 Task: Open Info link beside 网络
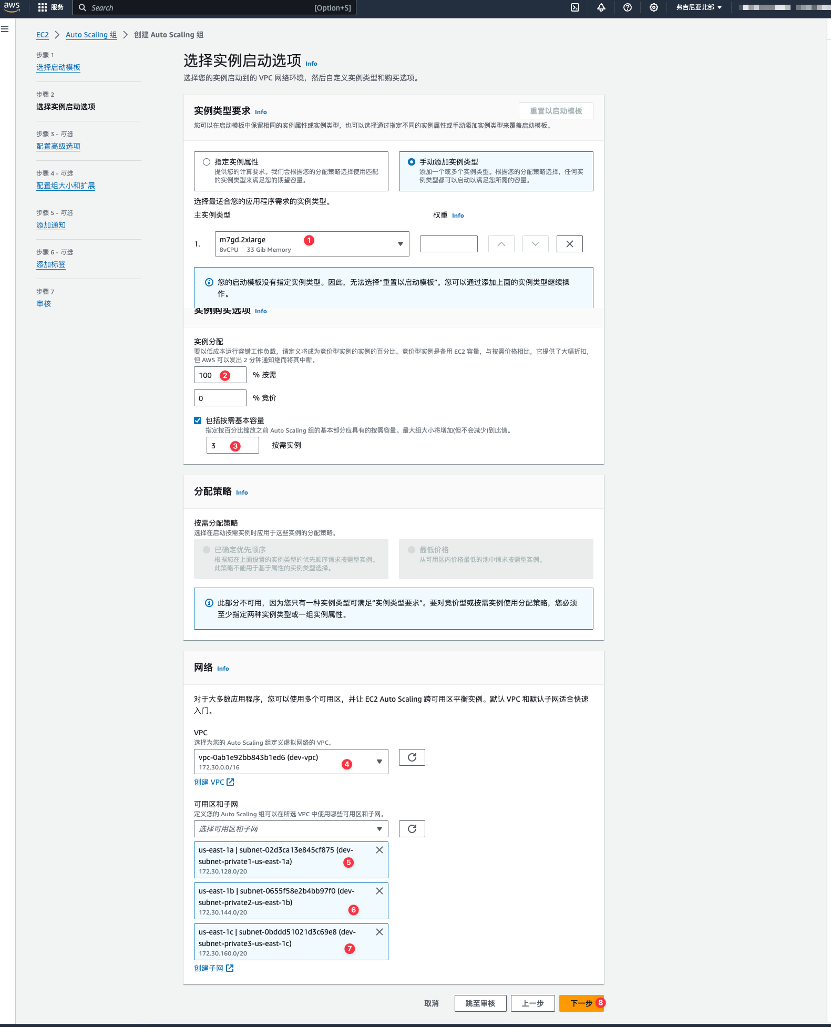[223, 669]
